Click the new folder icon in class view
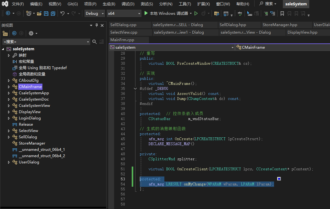This screenshot has width=330, height=209. pyautogui.click(x=5, y=33)
